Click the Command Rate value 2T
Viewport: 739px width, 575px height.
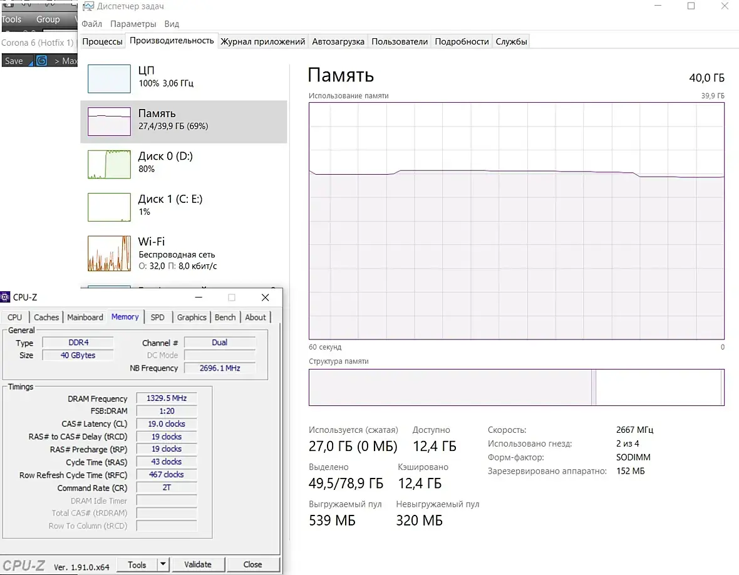pos(167,487)
